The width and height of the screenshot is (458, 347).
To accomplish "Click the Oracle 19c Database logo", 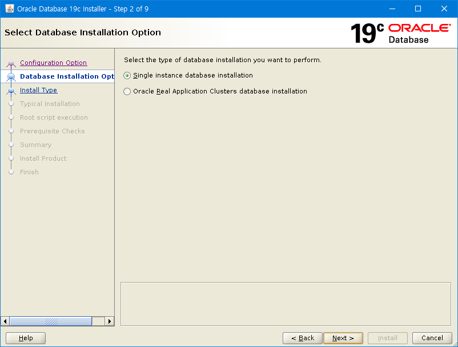I will click(401, 33).
